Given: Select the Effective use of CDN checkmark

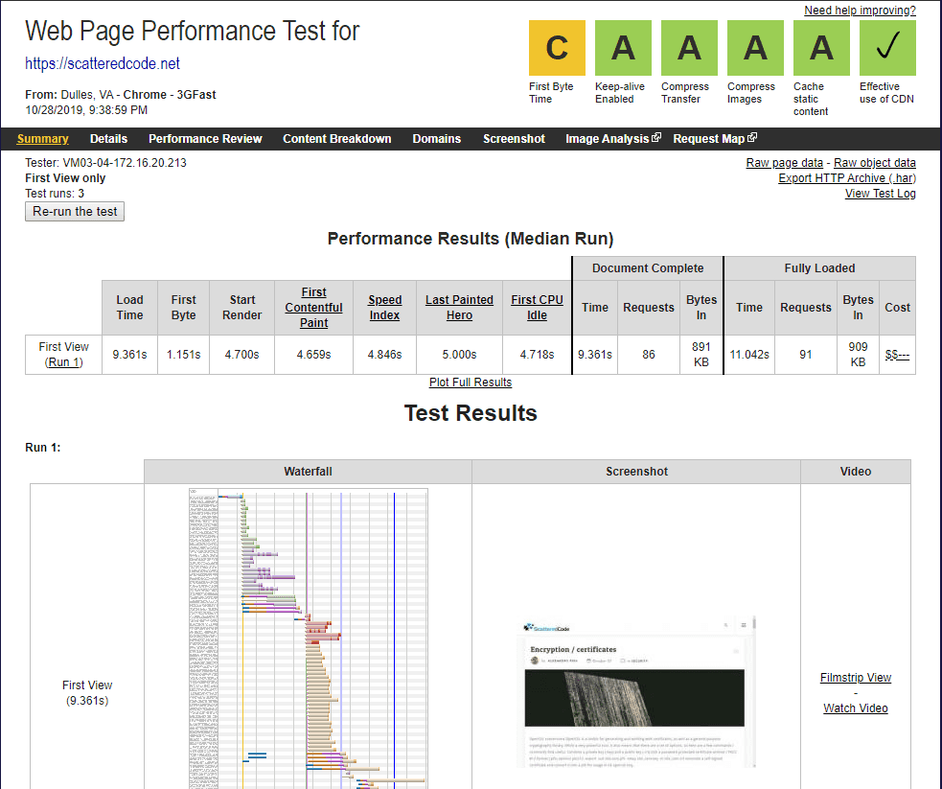Looking at the screenshot, I should (887, 47).
